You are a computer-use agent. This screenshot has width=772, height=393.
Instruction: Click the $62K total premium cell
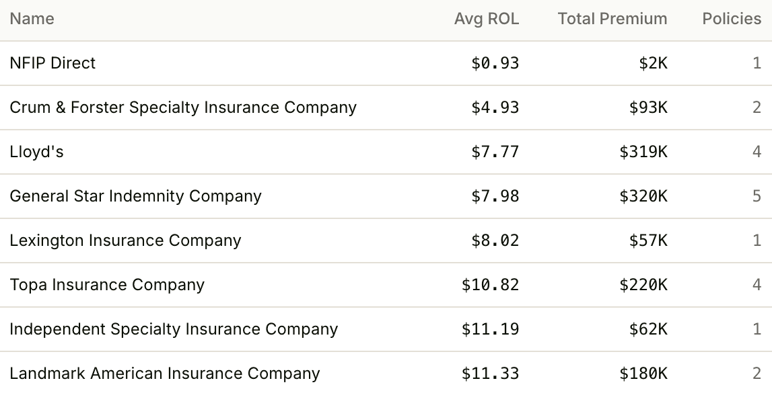coord(648,329)
